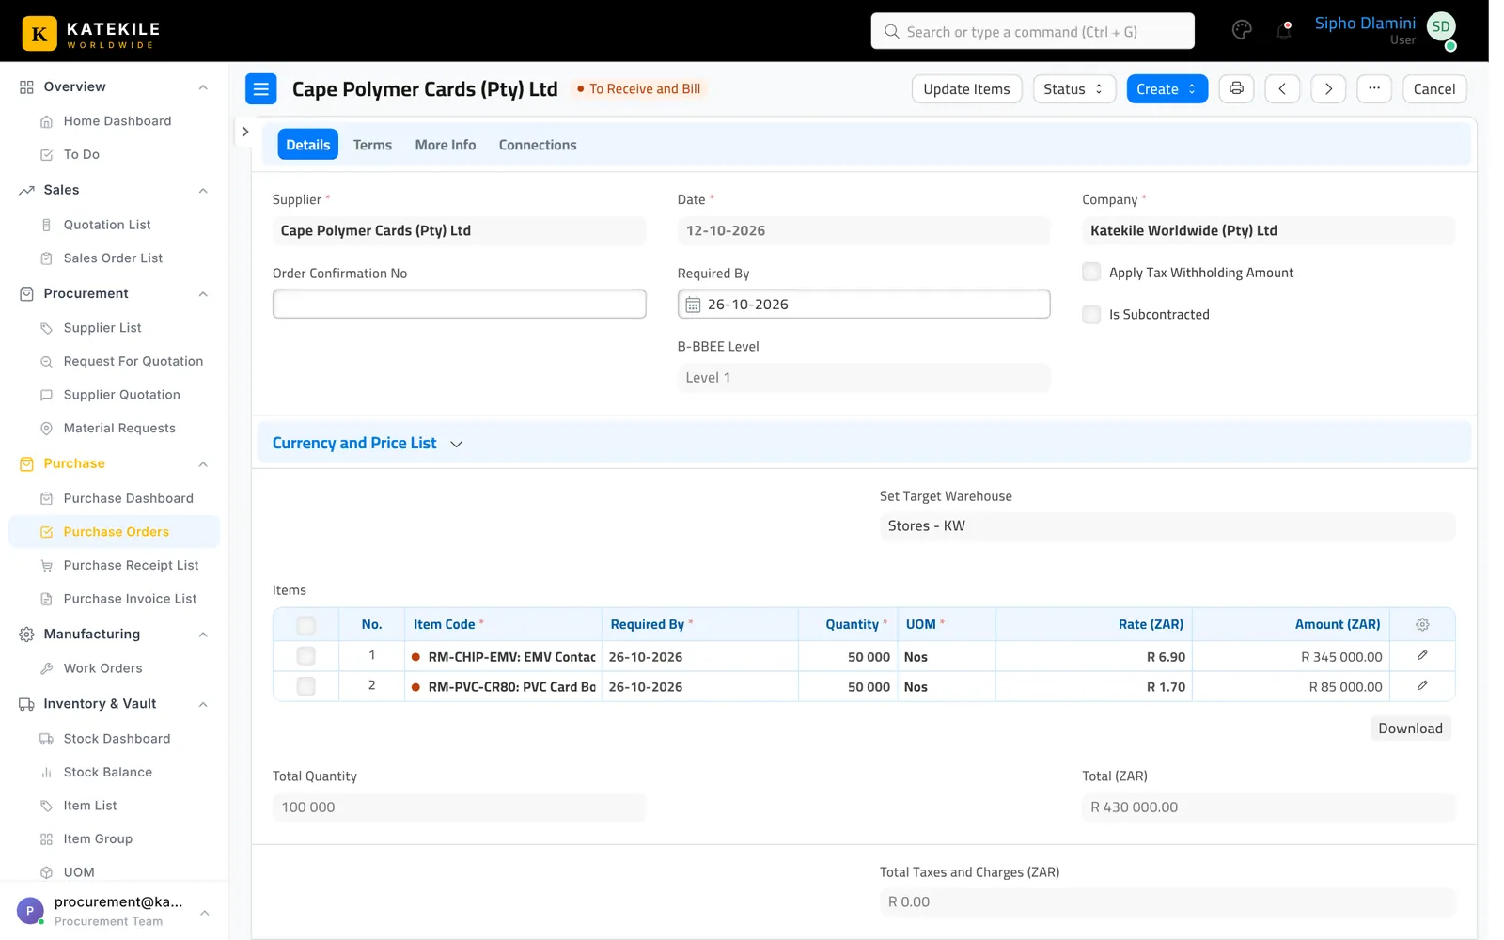Collapse the Inventory & Vault group
Screen dimensions: 1504x940
203,705
